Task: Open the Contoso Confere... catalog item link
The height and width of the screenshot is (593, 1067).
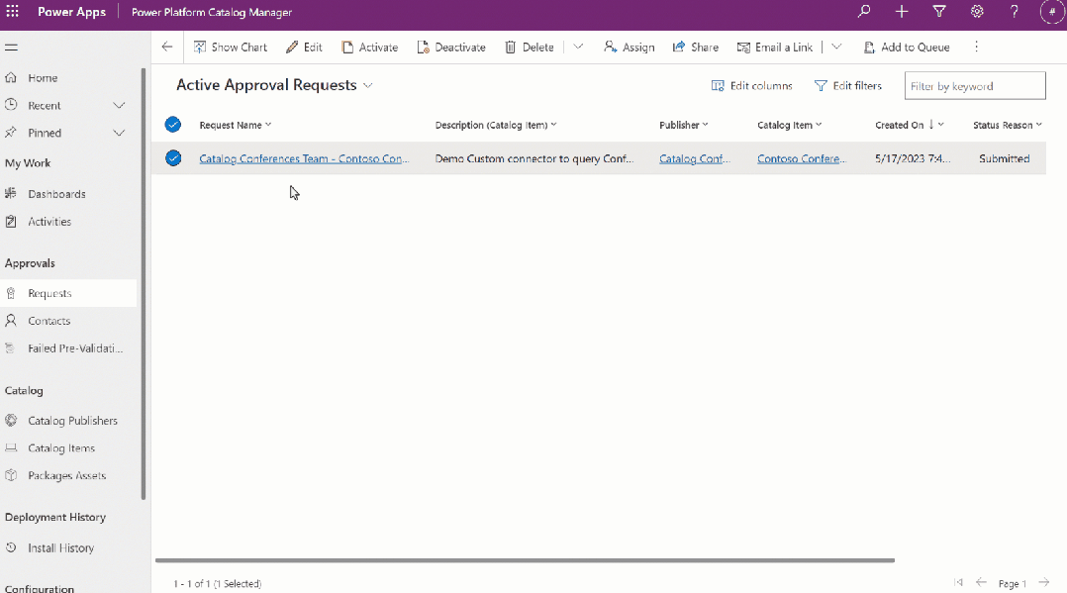Action: pyautogui.click(x=802, y=158)
